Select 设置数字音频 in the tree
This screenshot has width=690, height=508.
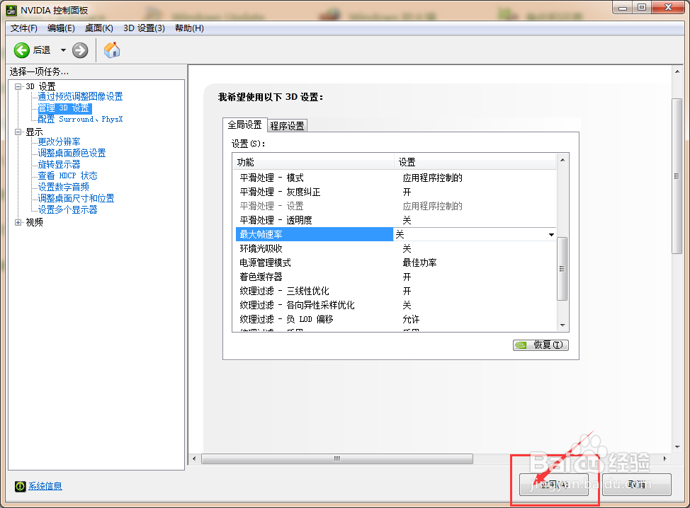pyautogui.click(x=63, y=187)
